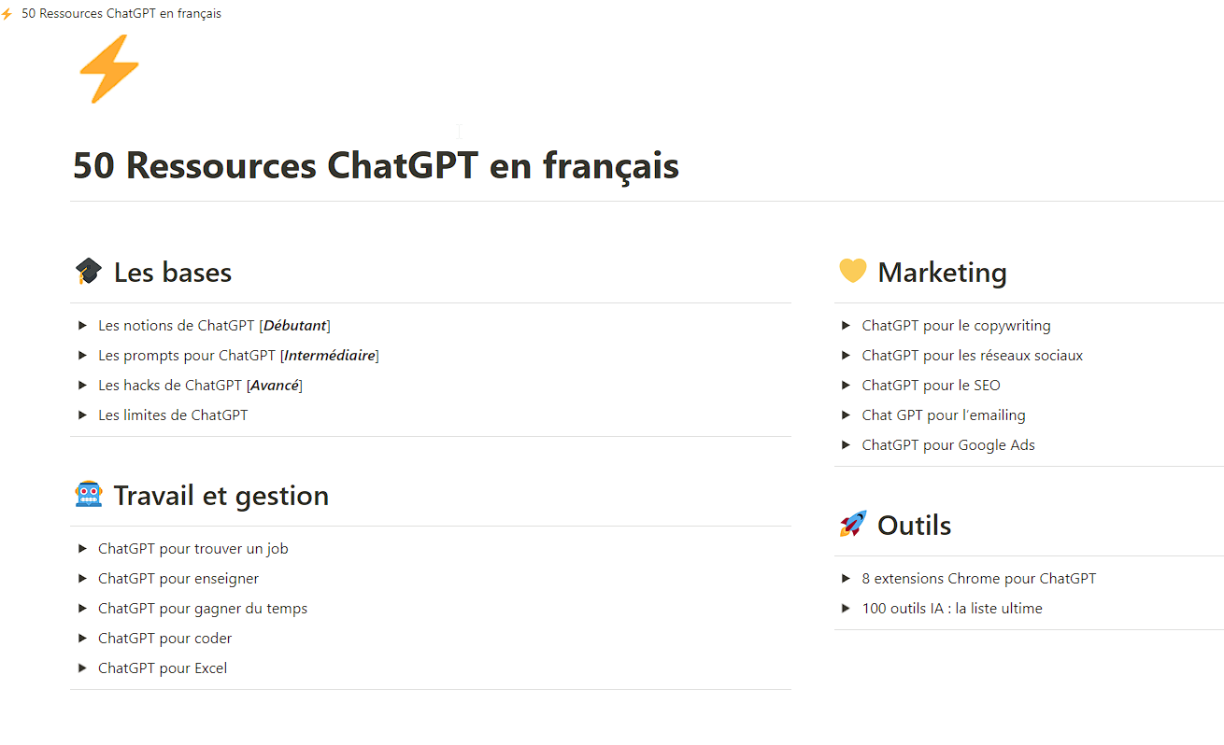The width and height of the screenshot is (1224, 745).
Task: Expand the 'Les notions de ChatGPT' toggle
Action: pyautogui.click(x=83, y=326)
